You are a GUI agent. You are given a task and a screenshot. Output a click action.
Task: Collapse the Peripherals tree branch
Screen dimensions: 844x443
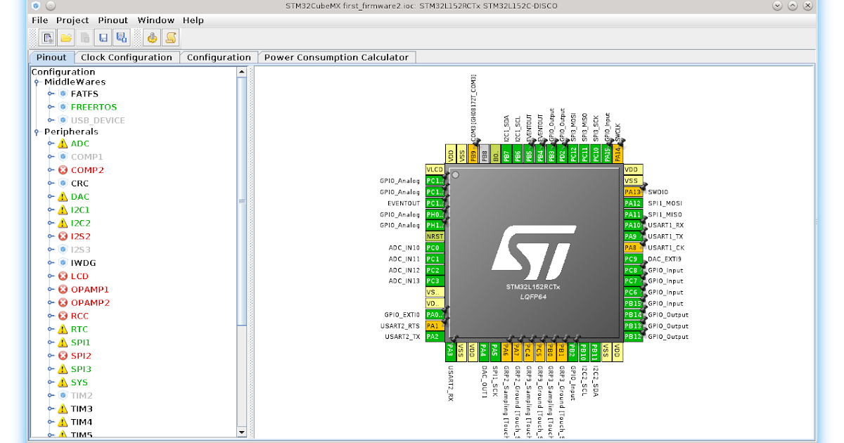(35, 131)
